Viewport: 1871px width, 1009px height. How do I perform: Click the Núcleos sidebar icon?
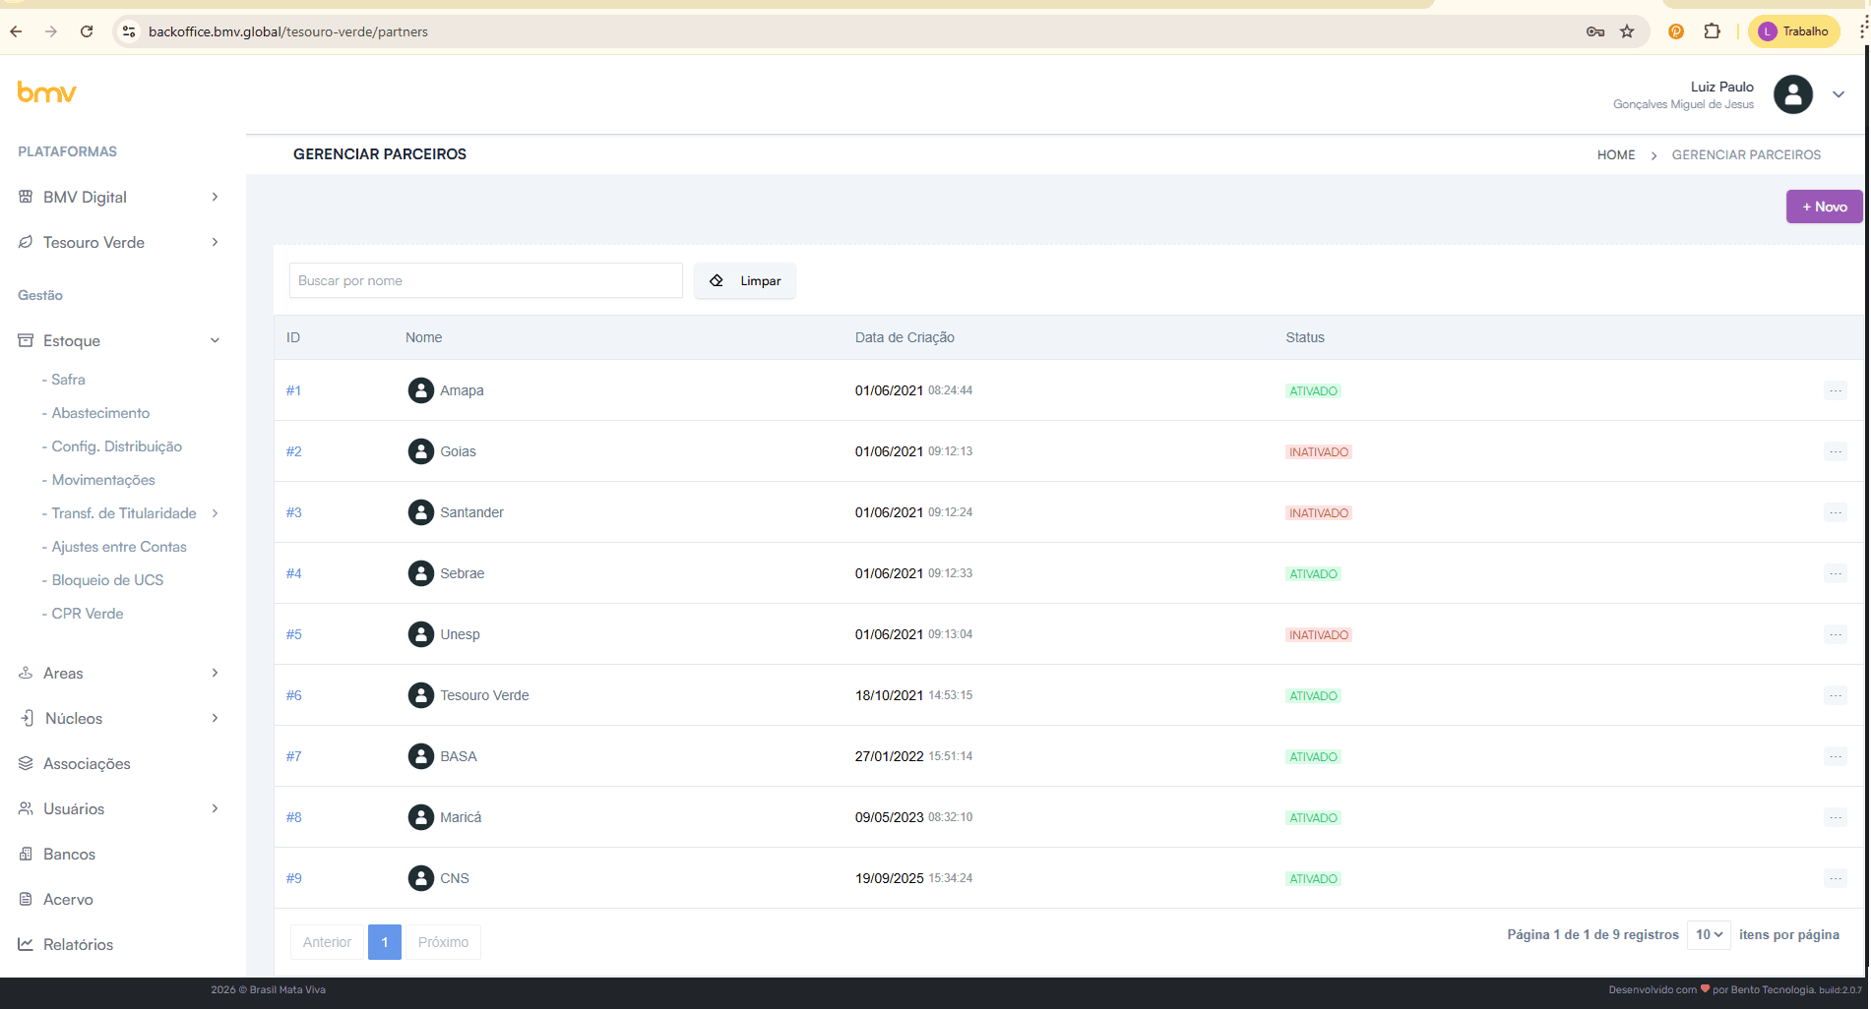click(x=27, y=718)
